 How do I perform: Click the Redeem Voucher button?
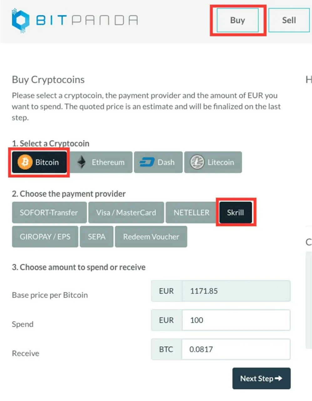pyautogui.click(x=151, y=237)
